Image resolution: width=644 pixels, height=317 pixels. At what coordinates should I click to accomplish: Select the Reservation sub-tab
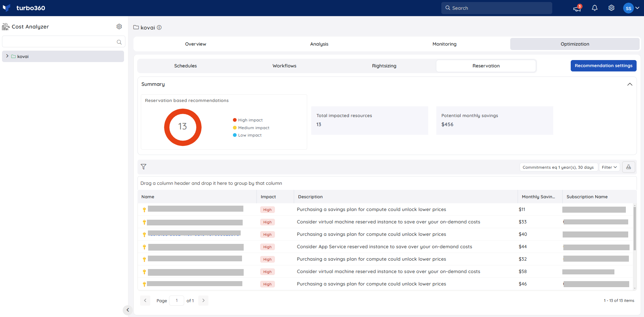(486, 66)
